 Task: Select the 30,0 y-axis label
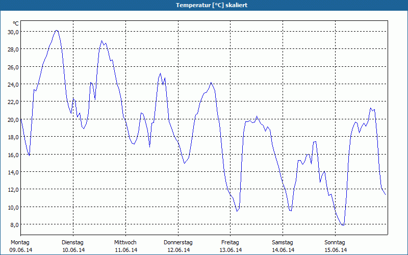(13, 32)
